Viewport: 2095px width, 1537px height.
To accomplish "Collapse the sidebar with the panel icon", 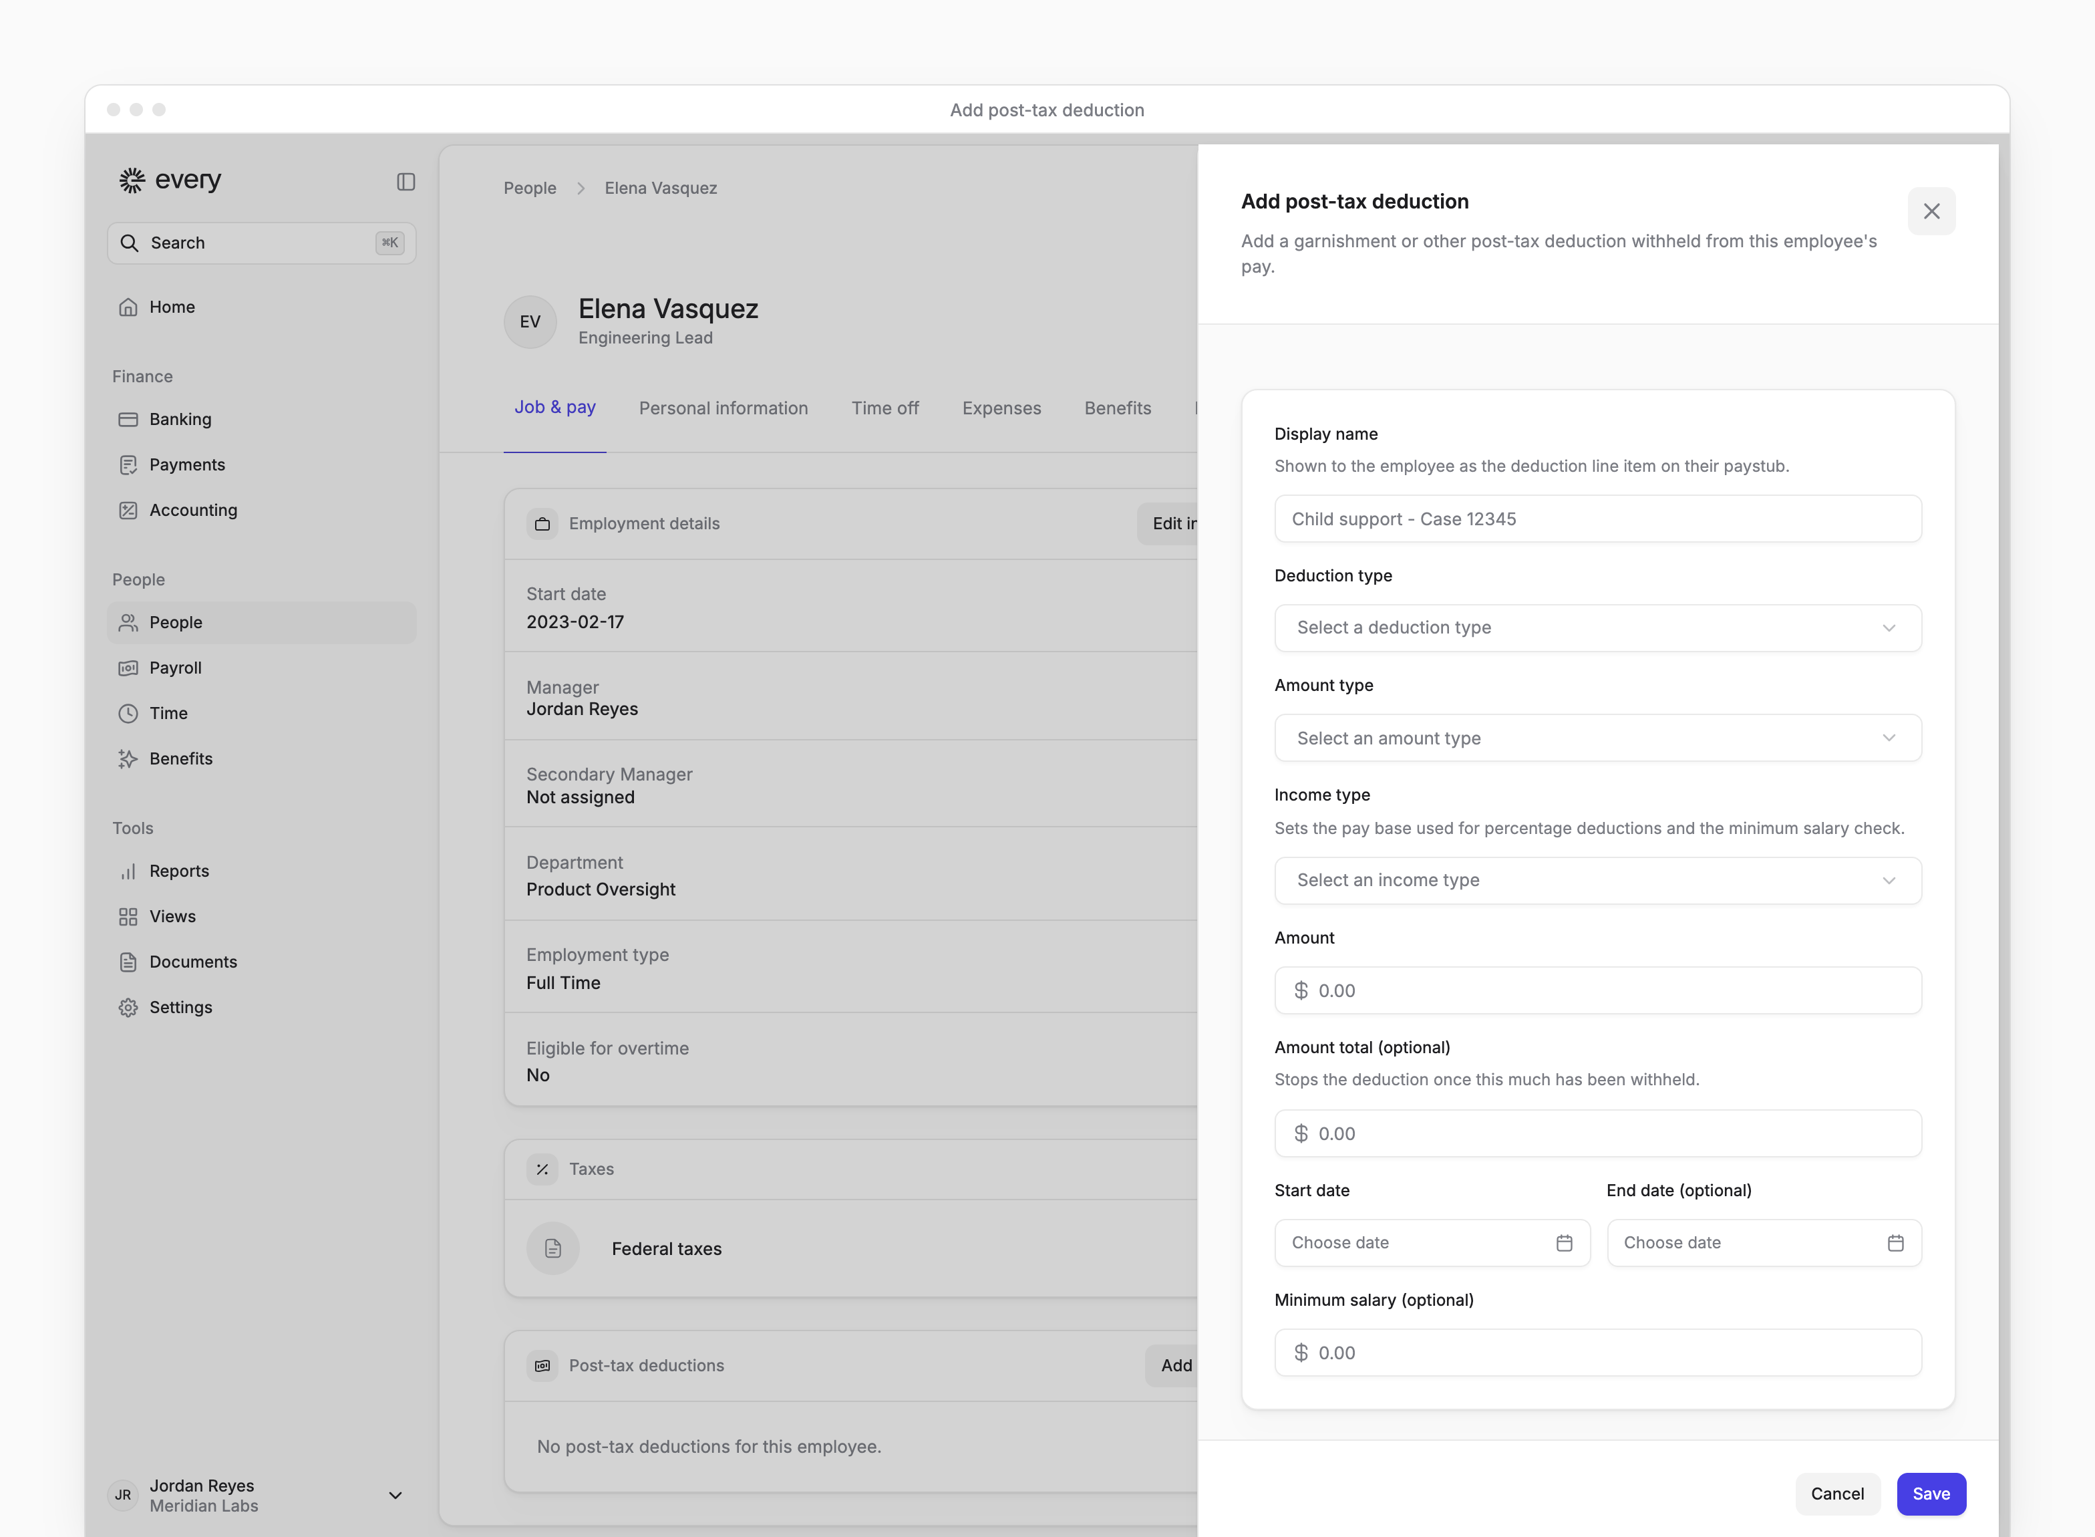I will 406,181.
